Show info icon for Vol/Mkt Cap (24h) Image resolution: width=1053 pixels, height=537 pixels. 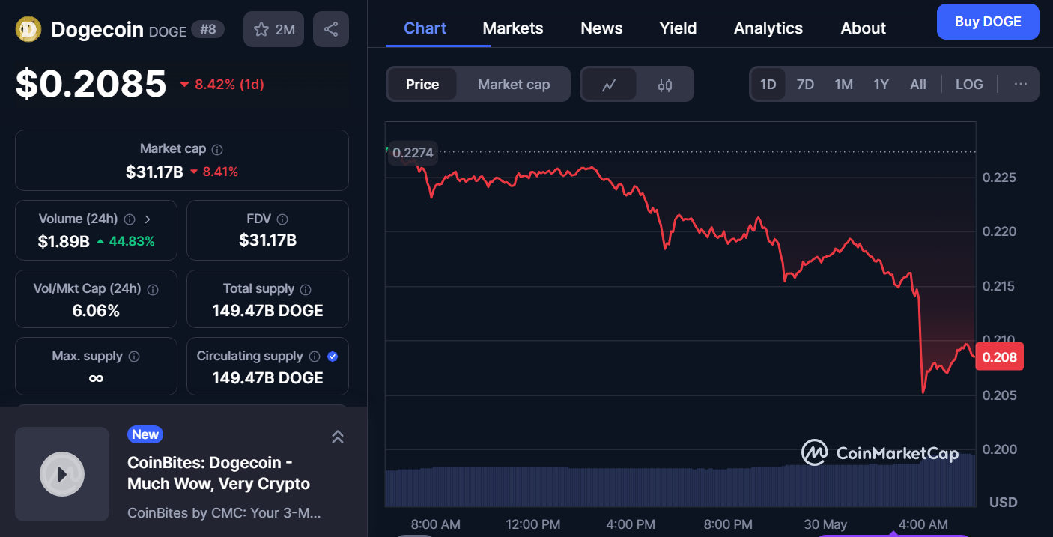pyautogui.click(x=153, y=289)
